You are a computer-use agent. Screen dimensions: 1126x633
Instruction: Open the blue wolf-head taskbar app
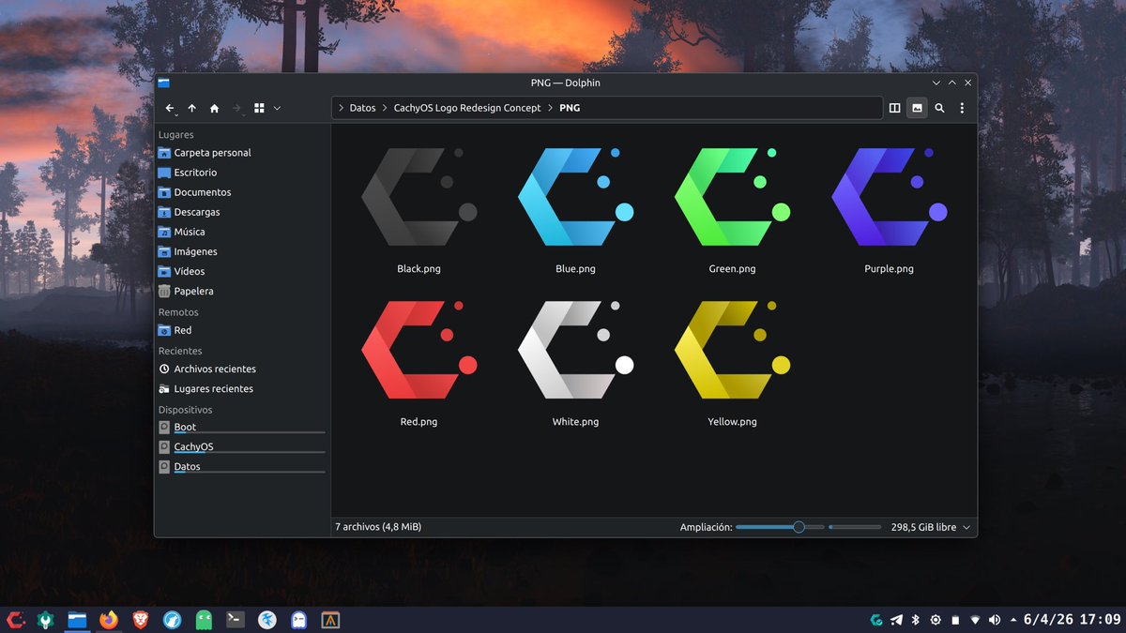(172, 620)
